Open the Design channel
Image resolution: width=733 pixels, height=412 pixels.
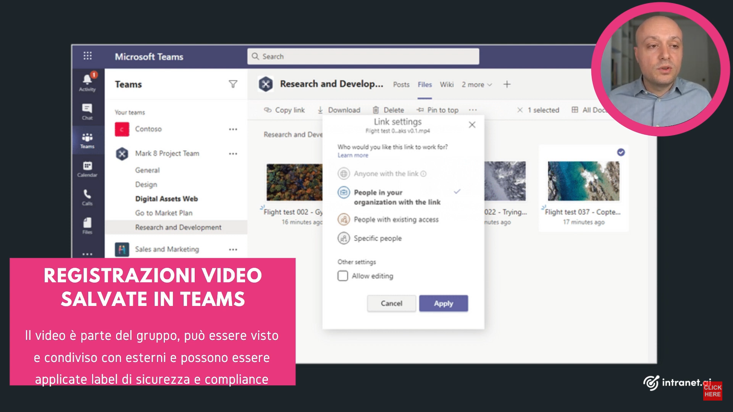(146, 185)
